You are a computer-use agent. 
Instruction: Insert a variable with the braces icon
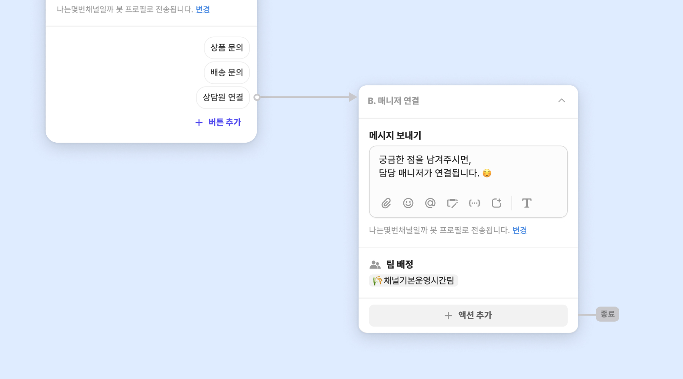[474, 203]
